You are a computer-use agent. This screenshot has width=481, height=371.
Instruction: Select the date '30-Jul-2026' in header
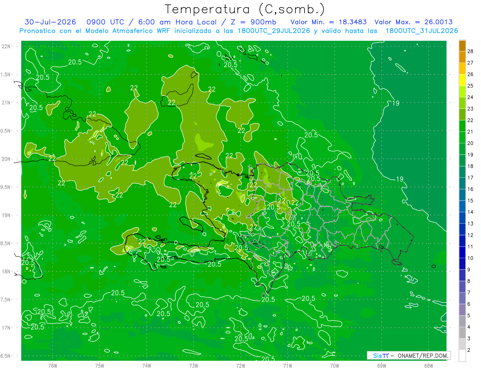(x=51, y=22)
